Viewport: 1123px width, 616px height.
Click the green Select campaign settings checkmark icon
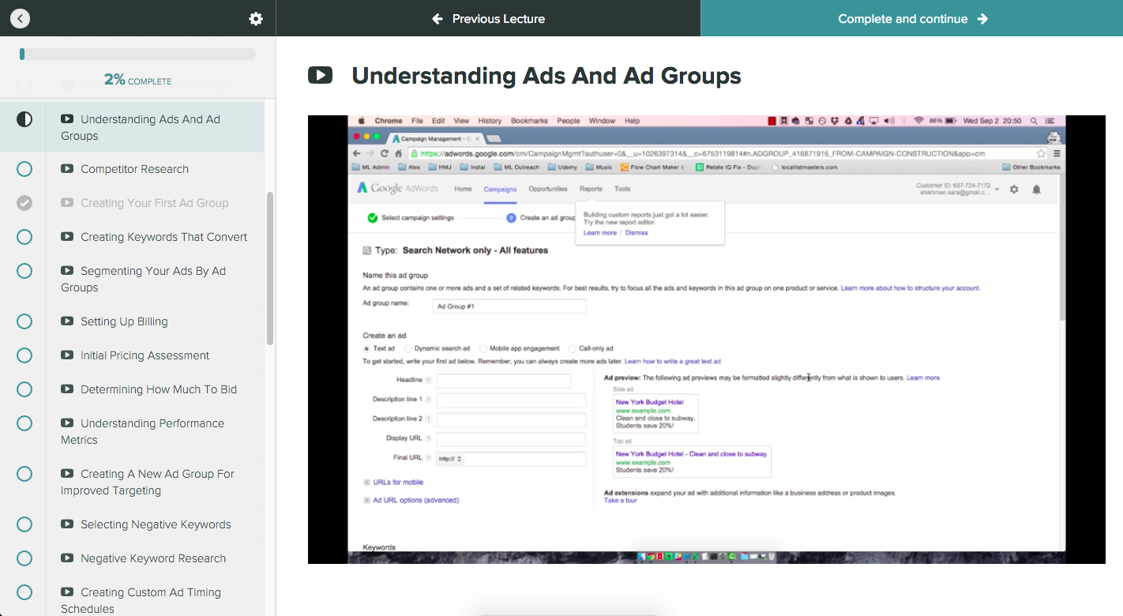click(x=373, y=217)
